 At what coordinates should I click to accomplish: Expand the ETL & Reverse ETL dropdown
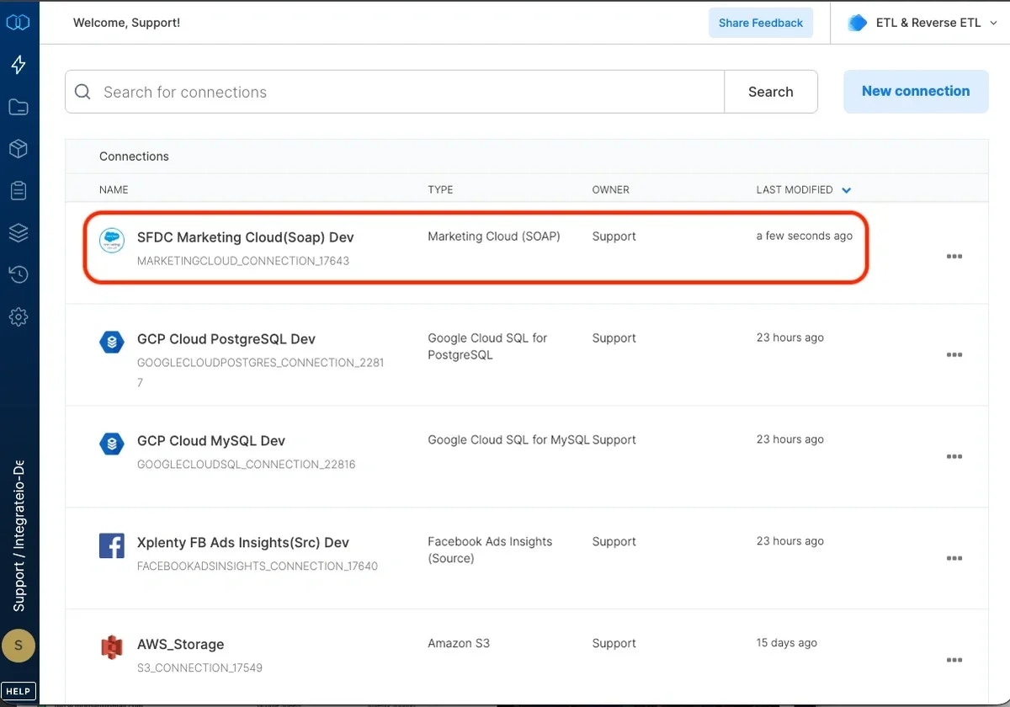coord(993,24)
